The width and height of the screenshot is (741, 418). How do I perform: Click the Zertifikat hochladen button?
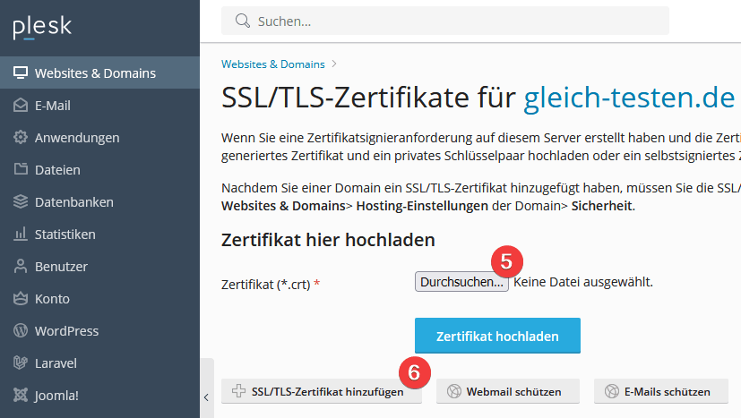pos(497,336)
